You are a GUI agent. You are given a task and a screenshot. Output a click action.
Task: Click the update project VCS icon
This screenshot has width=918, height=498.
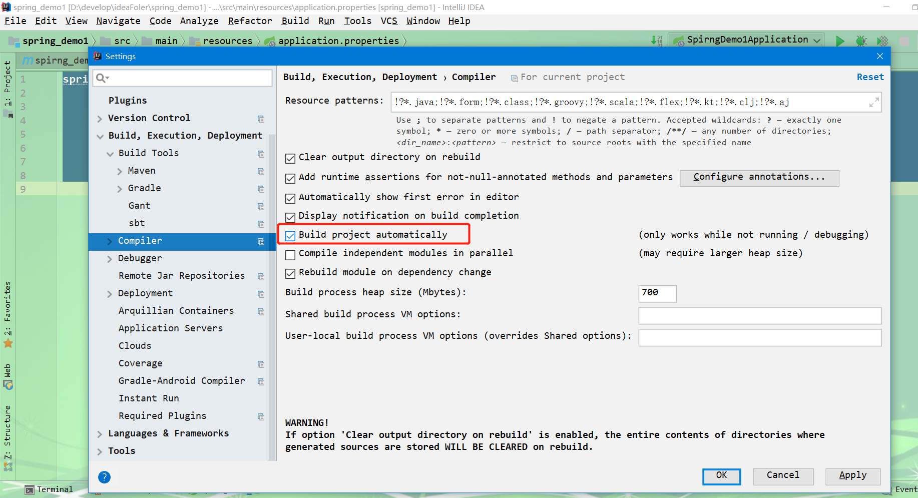(x=657, y=41)
